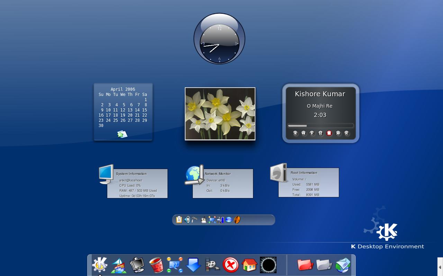Click the 'CPU Load: 0%' line

(x=130, y=186)
